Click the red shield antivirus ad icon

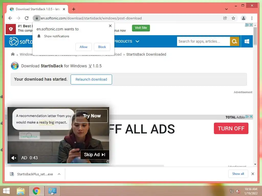11,29
